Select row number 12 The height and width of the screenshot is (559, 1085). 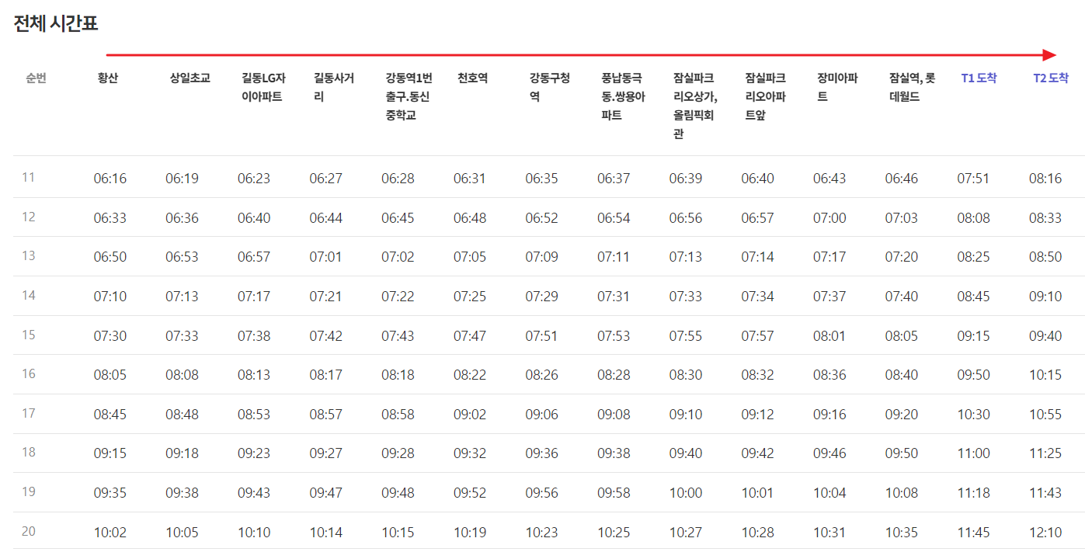tap(29, 217)
